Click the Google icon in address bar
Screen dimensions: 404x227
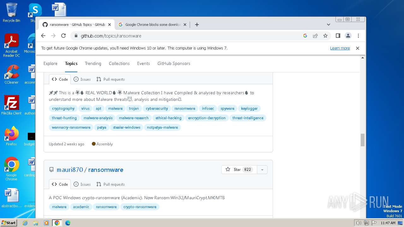point(305,36)
